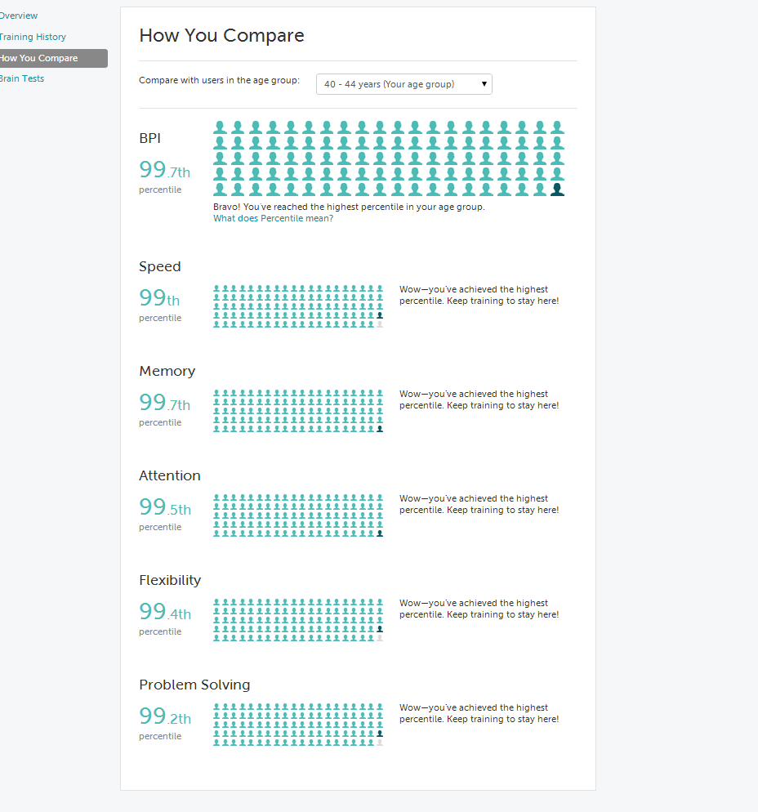Click dark highlighted person icon in Memory chart
758x812 pixels.
pyautogui.click(x=380, y=429)
